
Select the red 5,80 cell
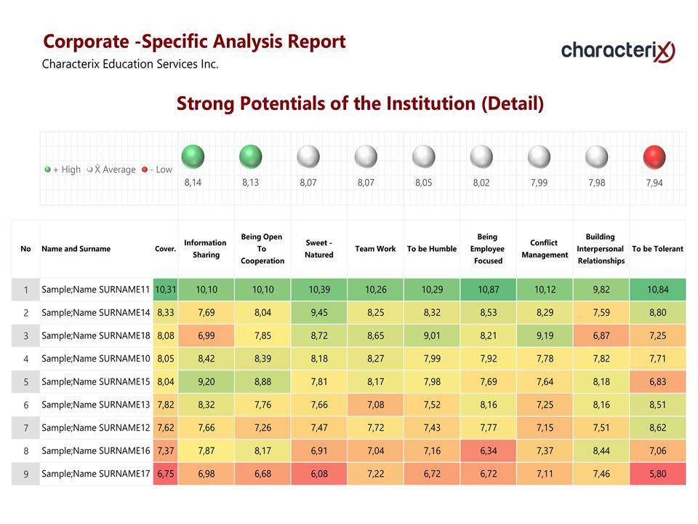click(x=657, y=474)
